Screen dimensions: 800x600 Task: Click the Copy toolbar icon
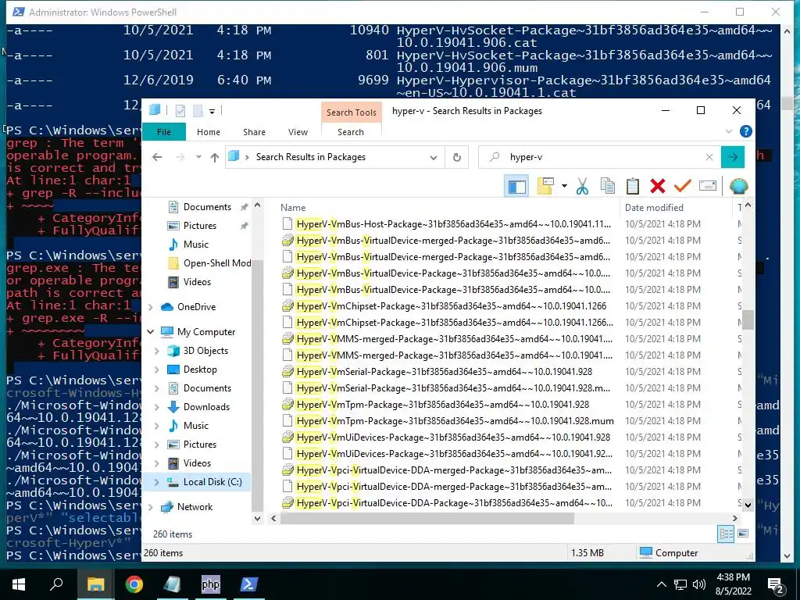click(608, 186)
